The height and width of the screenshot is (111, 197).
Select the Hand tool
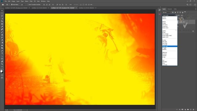(2, 61)
